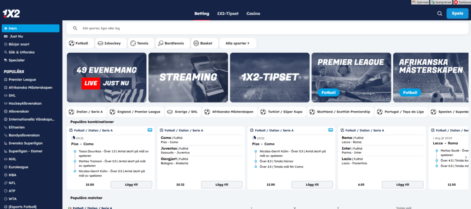Select the Basket sport filter
This screenshot has height=209, width=471.
(x=203, y=43)
